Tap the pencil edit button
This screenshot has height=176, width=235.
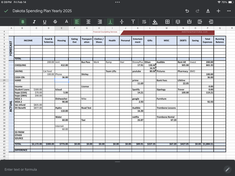(x=228, y=169)
